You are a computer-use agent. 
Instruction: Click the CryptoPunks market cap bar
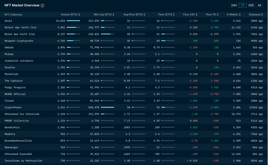pyautogui.click(x=107, y=107)
